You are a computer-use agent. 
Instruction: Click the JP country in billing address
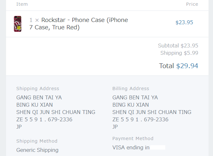[x=115, y=127]
